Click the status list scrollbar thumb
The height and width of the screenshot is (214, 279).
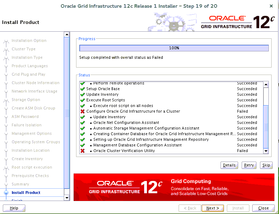click(x=266, y=127)
